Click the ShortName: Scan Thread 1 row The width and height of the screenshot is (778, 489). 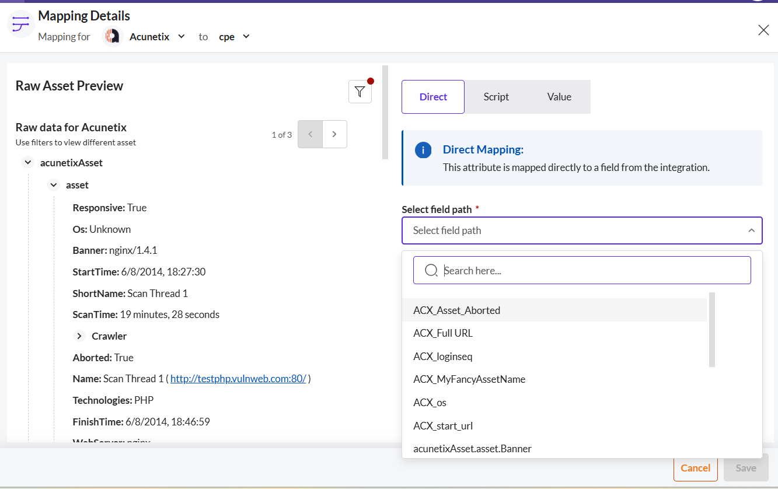(130, 294)
